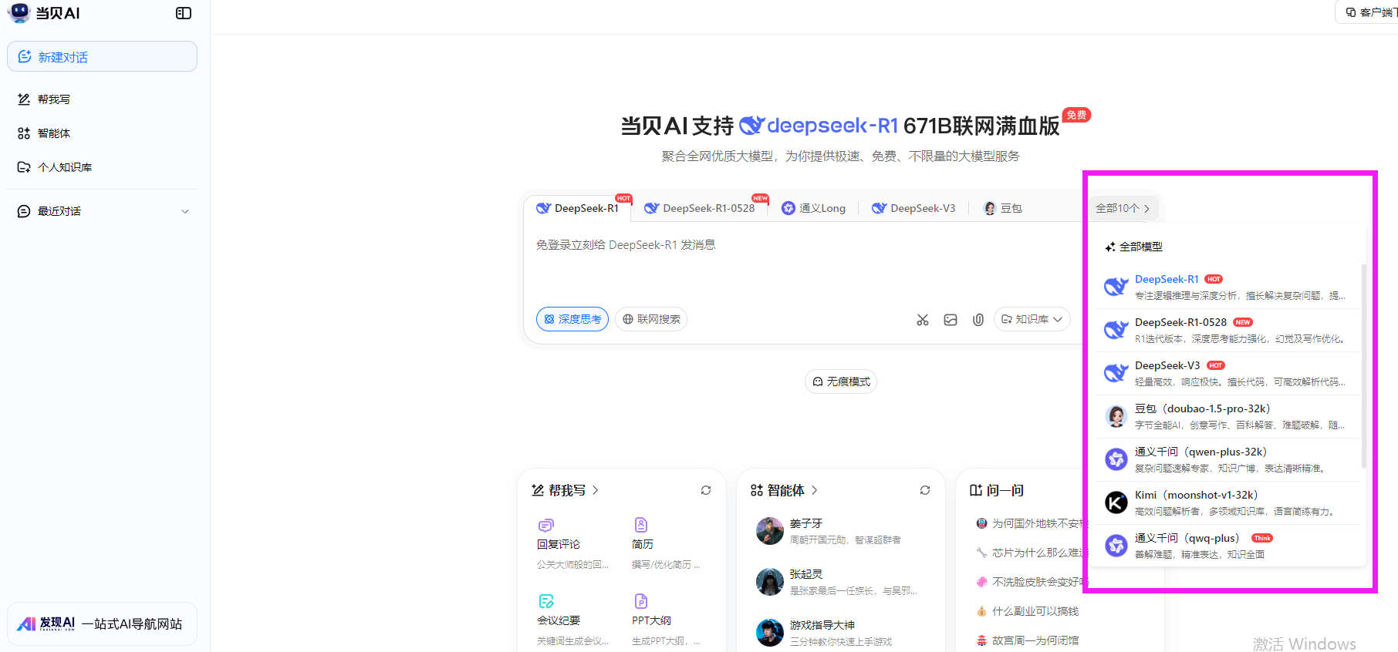Switch to the DeepSeek-R1-0528 tab
Screen dimensions: 1398x652
[x=701, y=208]
